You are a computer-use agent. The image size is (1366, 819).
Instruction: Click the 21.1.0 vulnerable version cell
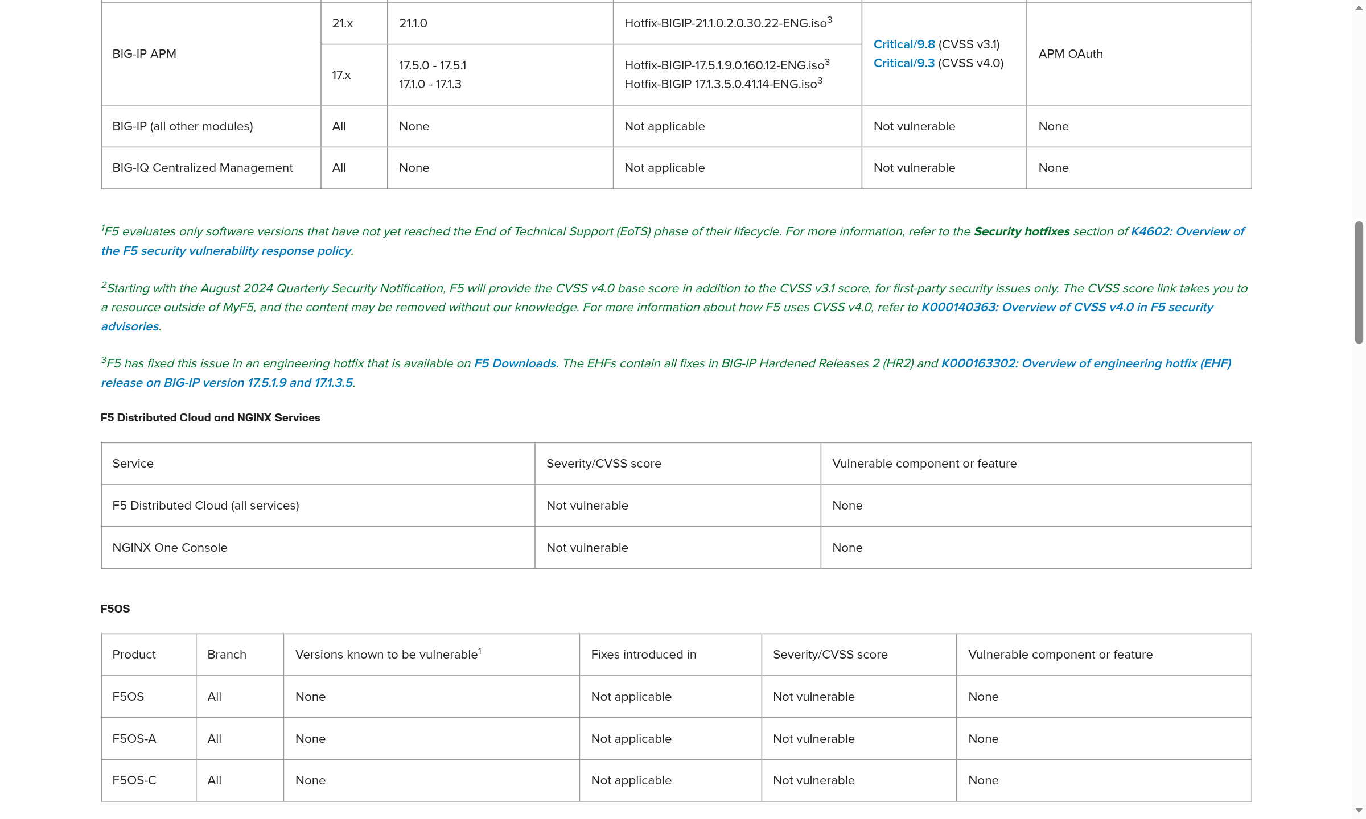[500, 23]
